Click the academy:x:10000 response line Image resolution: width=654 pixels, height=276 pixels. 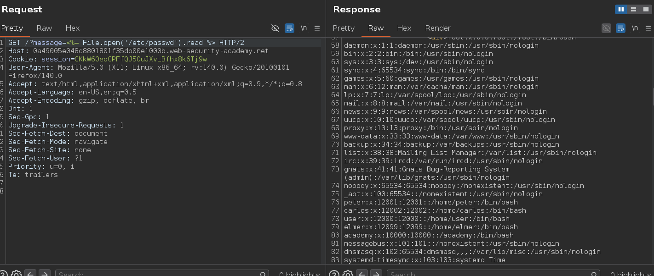tap(429, 235)
